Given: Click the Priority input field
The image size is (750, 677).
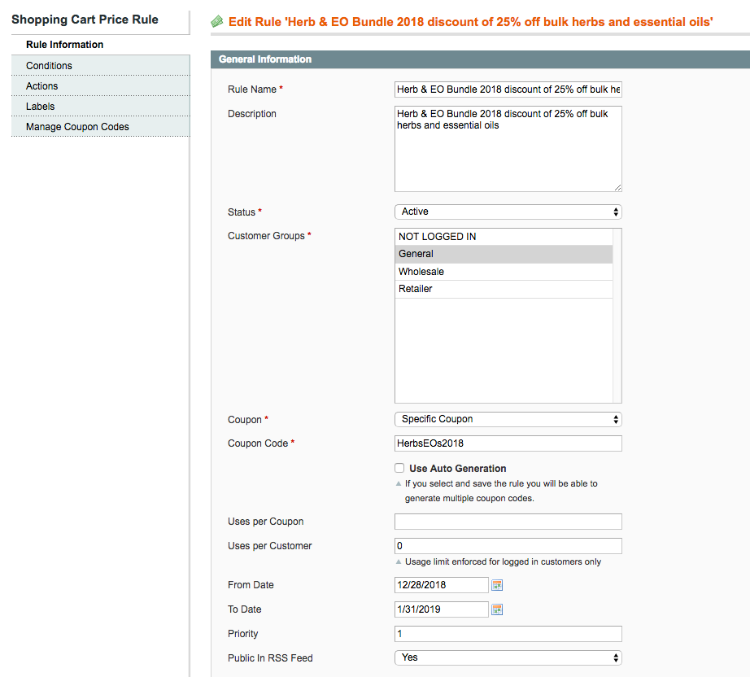Looking at the screenshot, I should coord(508,634).
